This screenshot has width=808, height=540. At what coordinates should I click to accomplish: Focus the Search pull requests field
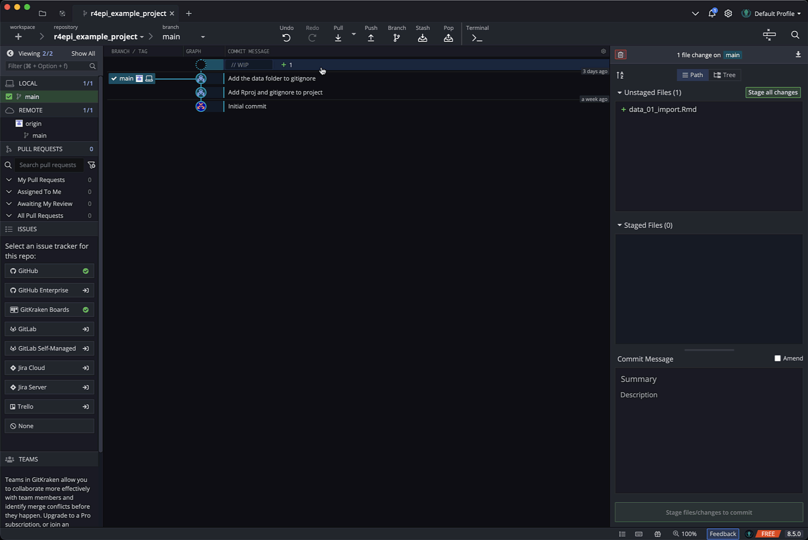click(48, 165)
